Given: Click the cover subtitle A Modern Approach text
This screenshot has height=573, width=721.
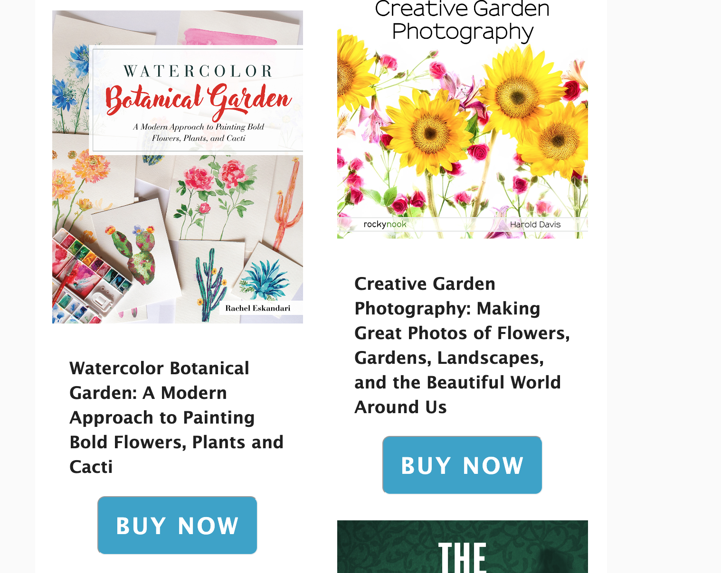Looking at the screenshot, I should click(199, 133).
